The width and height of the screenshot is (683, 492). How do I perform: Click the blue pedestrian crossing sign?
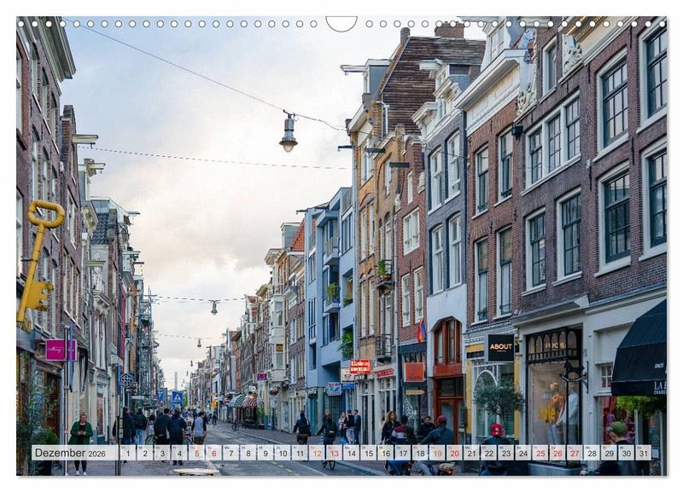178,396
